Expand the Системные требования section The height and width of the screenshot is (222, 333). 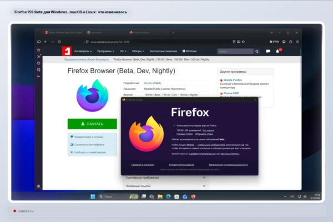[165, 178]
